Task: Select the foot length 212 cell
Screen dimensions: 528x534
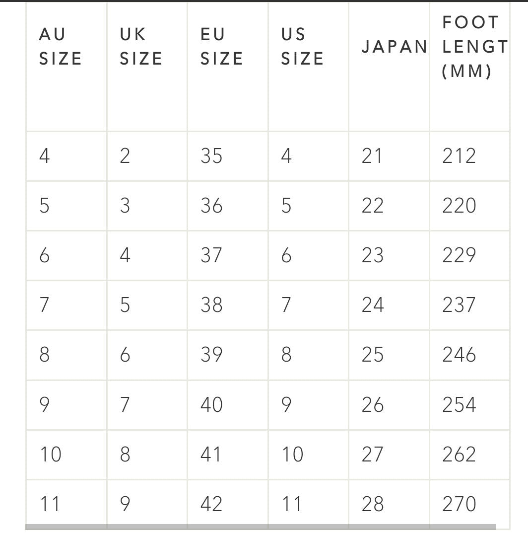Action: 459,156
